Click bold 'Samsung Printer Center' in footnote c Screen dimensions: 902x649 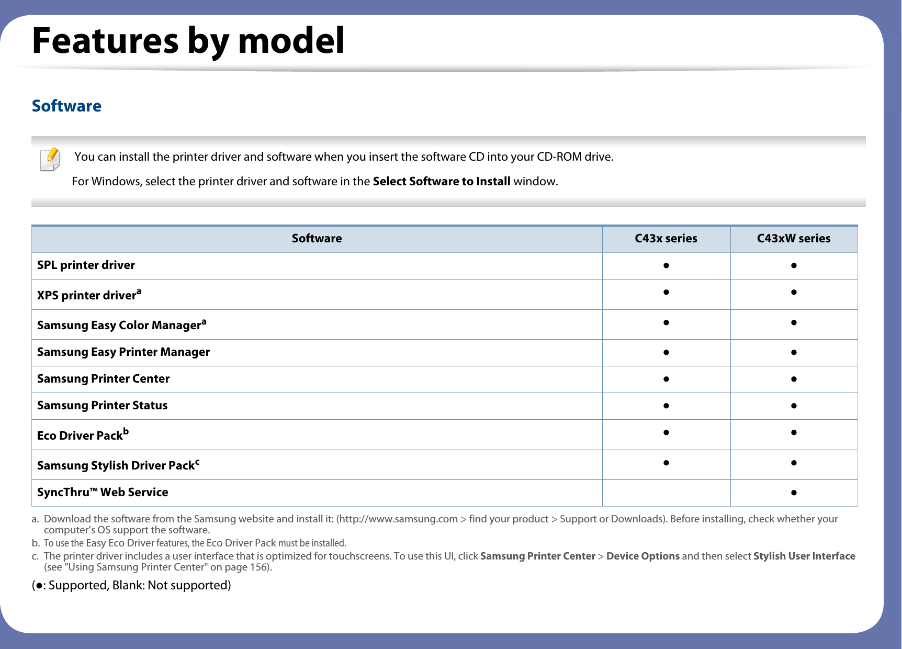538,556
